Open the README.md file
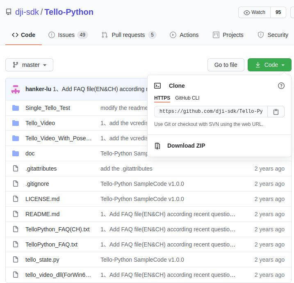 [42, 215]
